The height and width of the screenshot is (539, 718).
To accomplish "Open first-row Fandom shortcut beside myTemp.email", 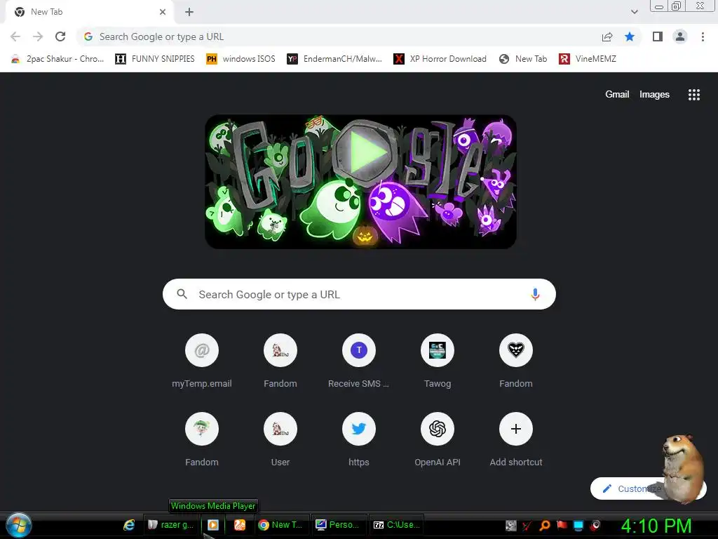I will point(280,361).
